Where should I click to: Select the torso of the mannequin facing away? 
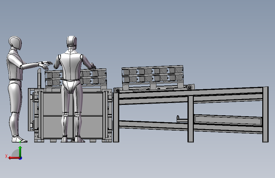70,65
